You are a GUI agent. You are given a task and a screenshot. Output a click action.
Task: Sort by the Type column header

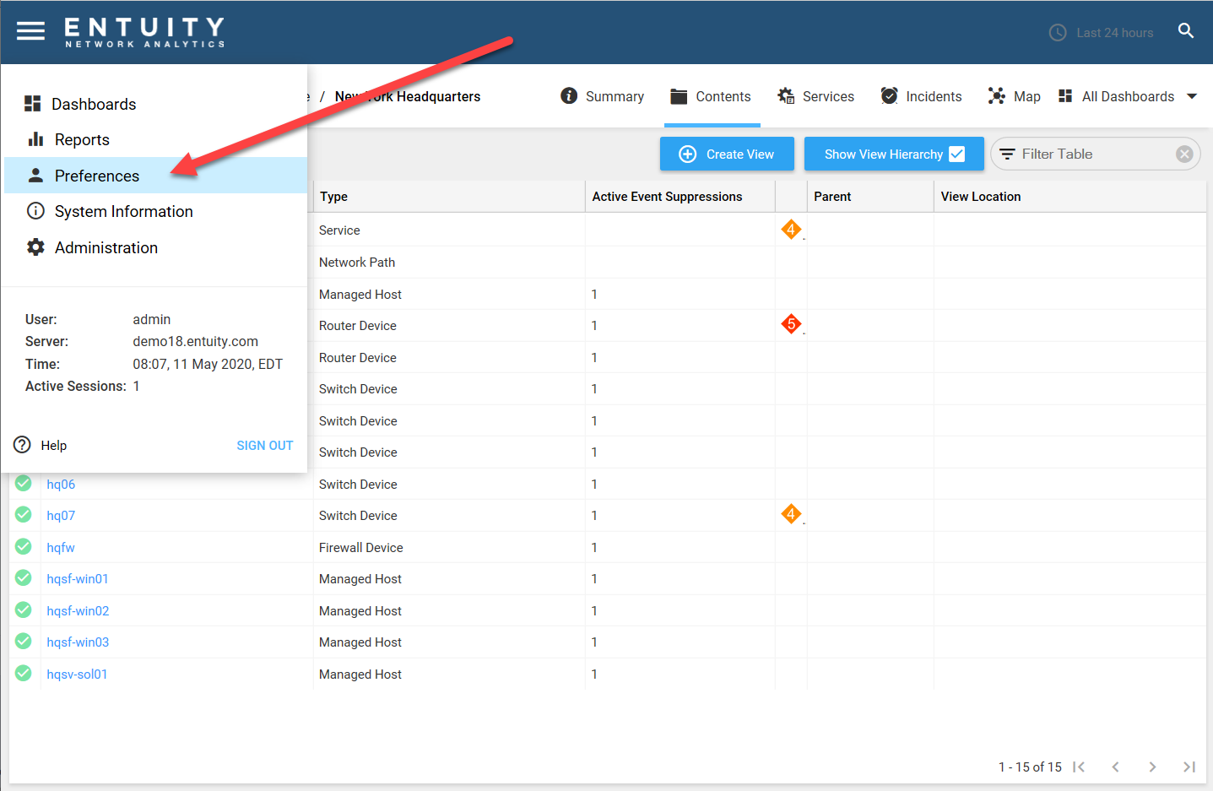pos(448,196)
